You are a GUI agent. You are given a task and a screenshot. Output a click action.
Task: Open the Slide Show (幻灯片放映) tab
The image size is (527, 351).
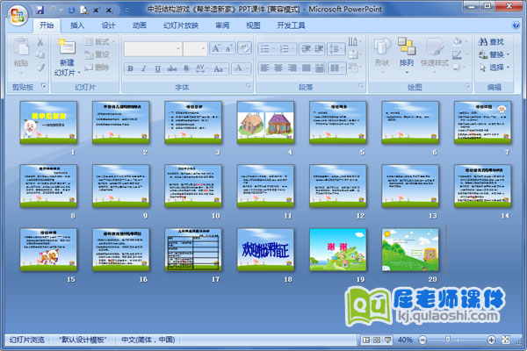182,25
